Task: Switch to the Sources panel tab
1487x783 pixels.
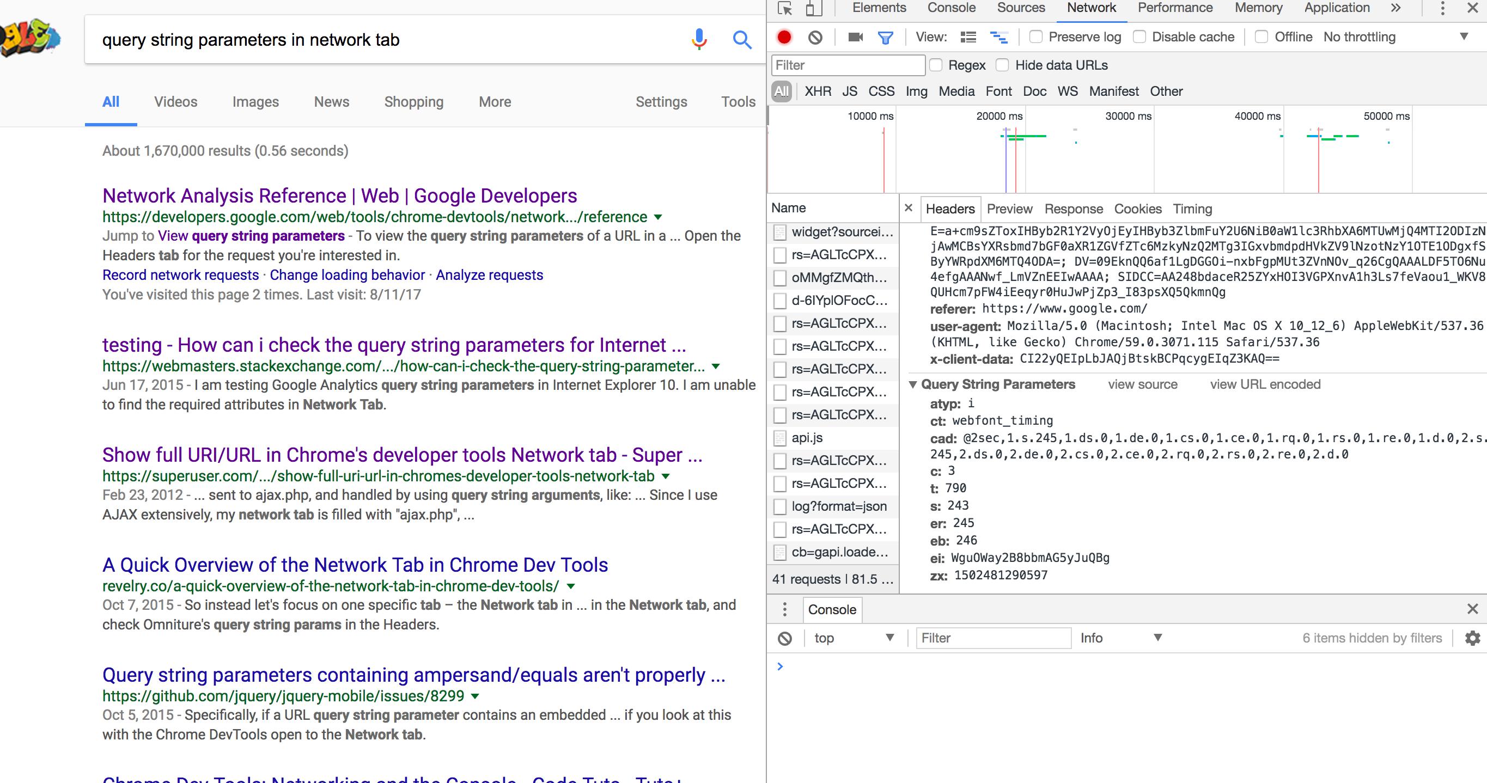Action: (1021, 8)
